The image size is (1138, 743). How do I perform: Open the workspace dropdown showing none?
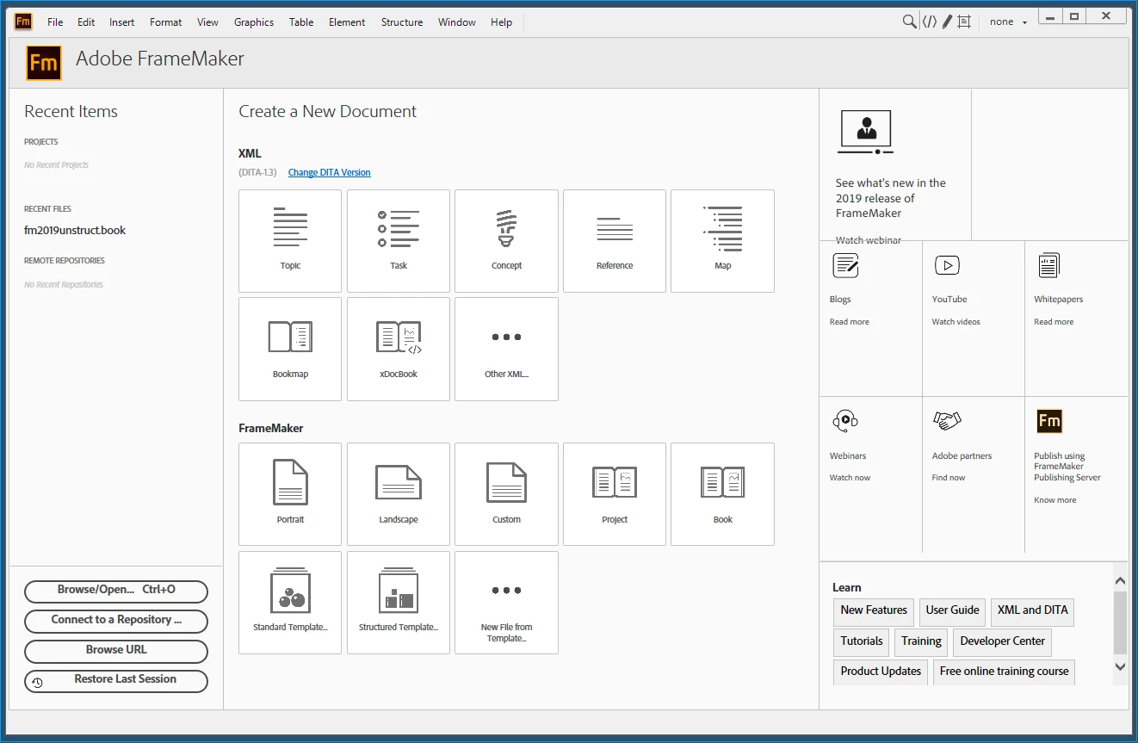point(1009,22)
